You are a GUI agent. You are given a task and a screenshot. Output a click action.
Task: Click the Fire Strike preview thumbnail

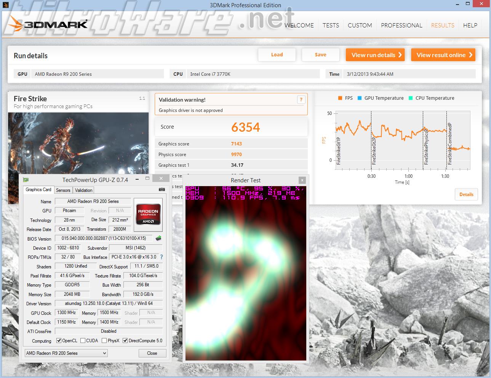(x=78, y=143)
